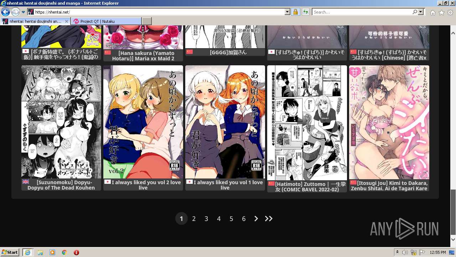The image size is (456, 257).
Task: Go to pagination page 3
Action: click(206, 219)
